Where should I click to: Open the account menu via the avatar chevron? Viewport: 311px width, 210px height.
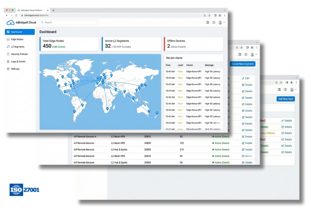tap(224, 22)
